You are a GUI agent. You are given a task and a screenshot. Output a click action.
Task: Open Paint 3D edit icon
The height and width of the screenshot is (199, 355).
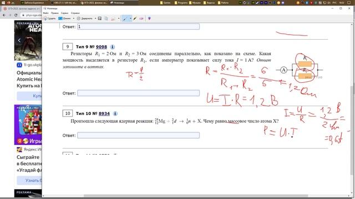[149, 18]
